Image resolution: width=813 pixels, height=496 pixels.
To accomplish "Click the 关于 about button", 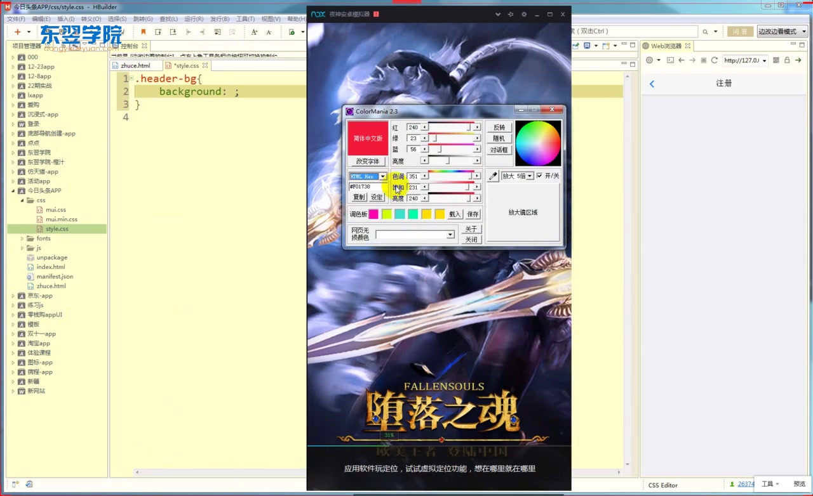I will [472, 229].
